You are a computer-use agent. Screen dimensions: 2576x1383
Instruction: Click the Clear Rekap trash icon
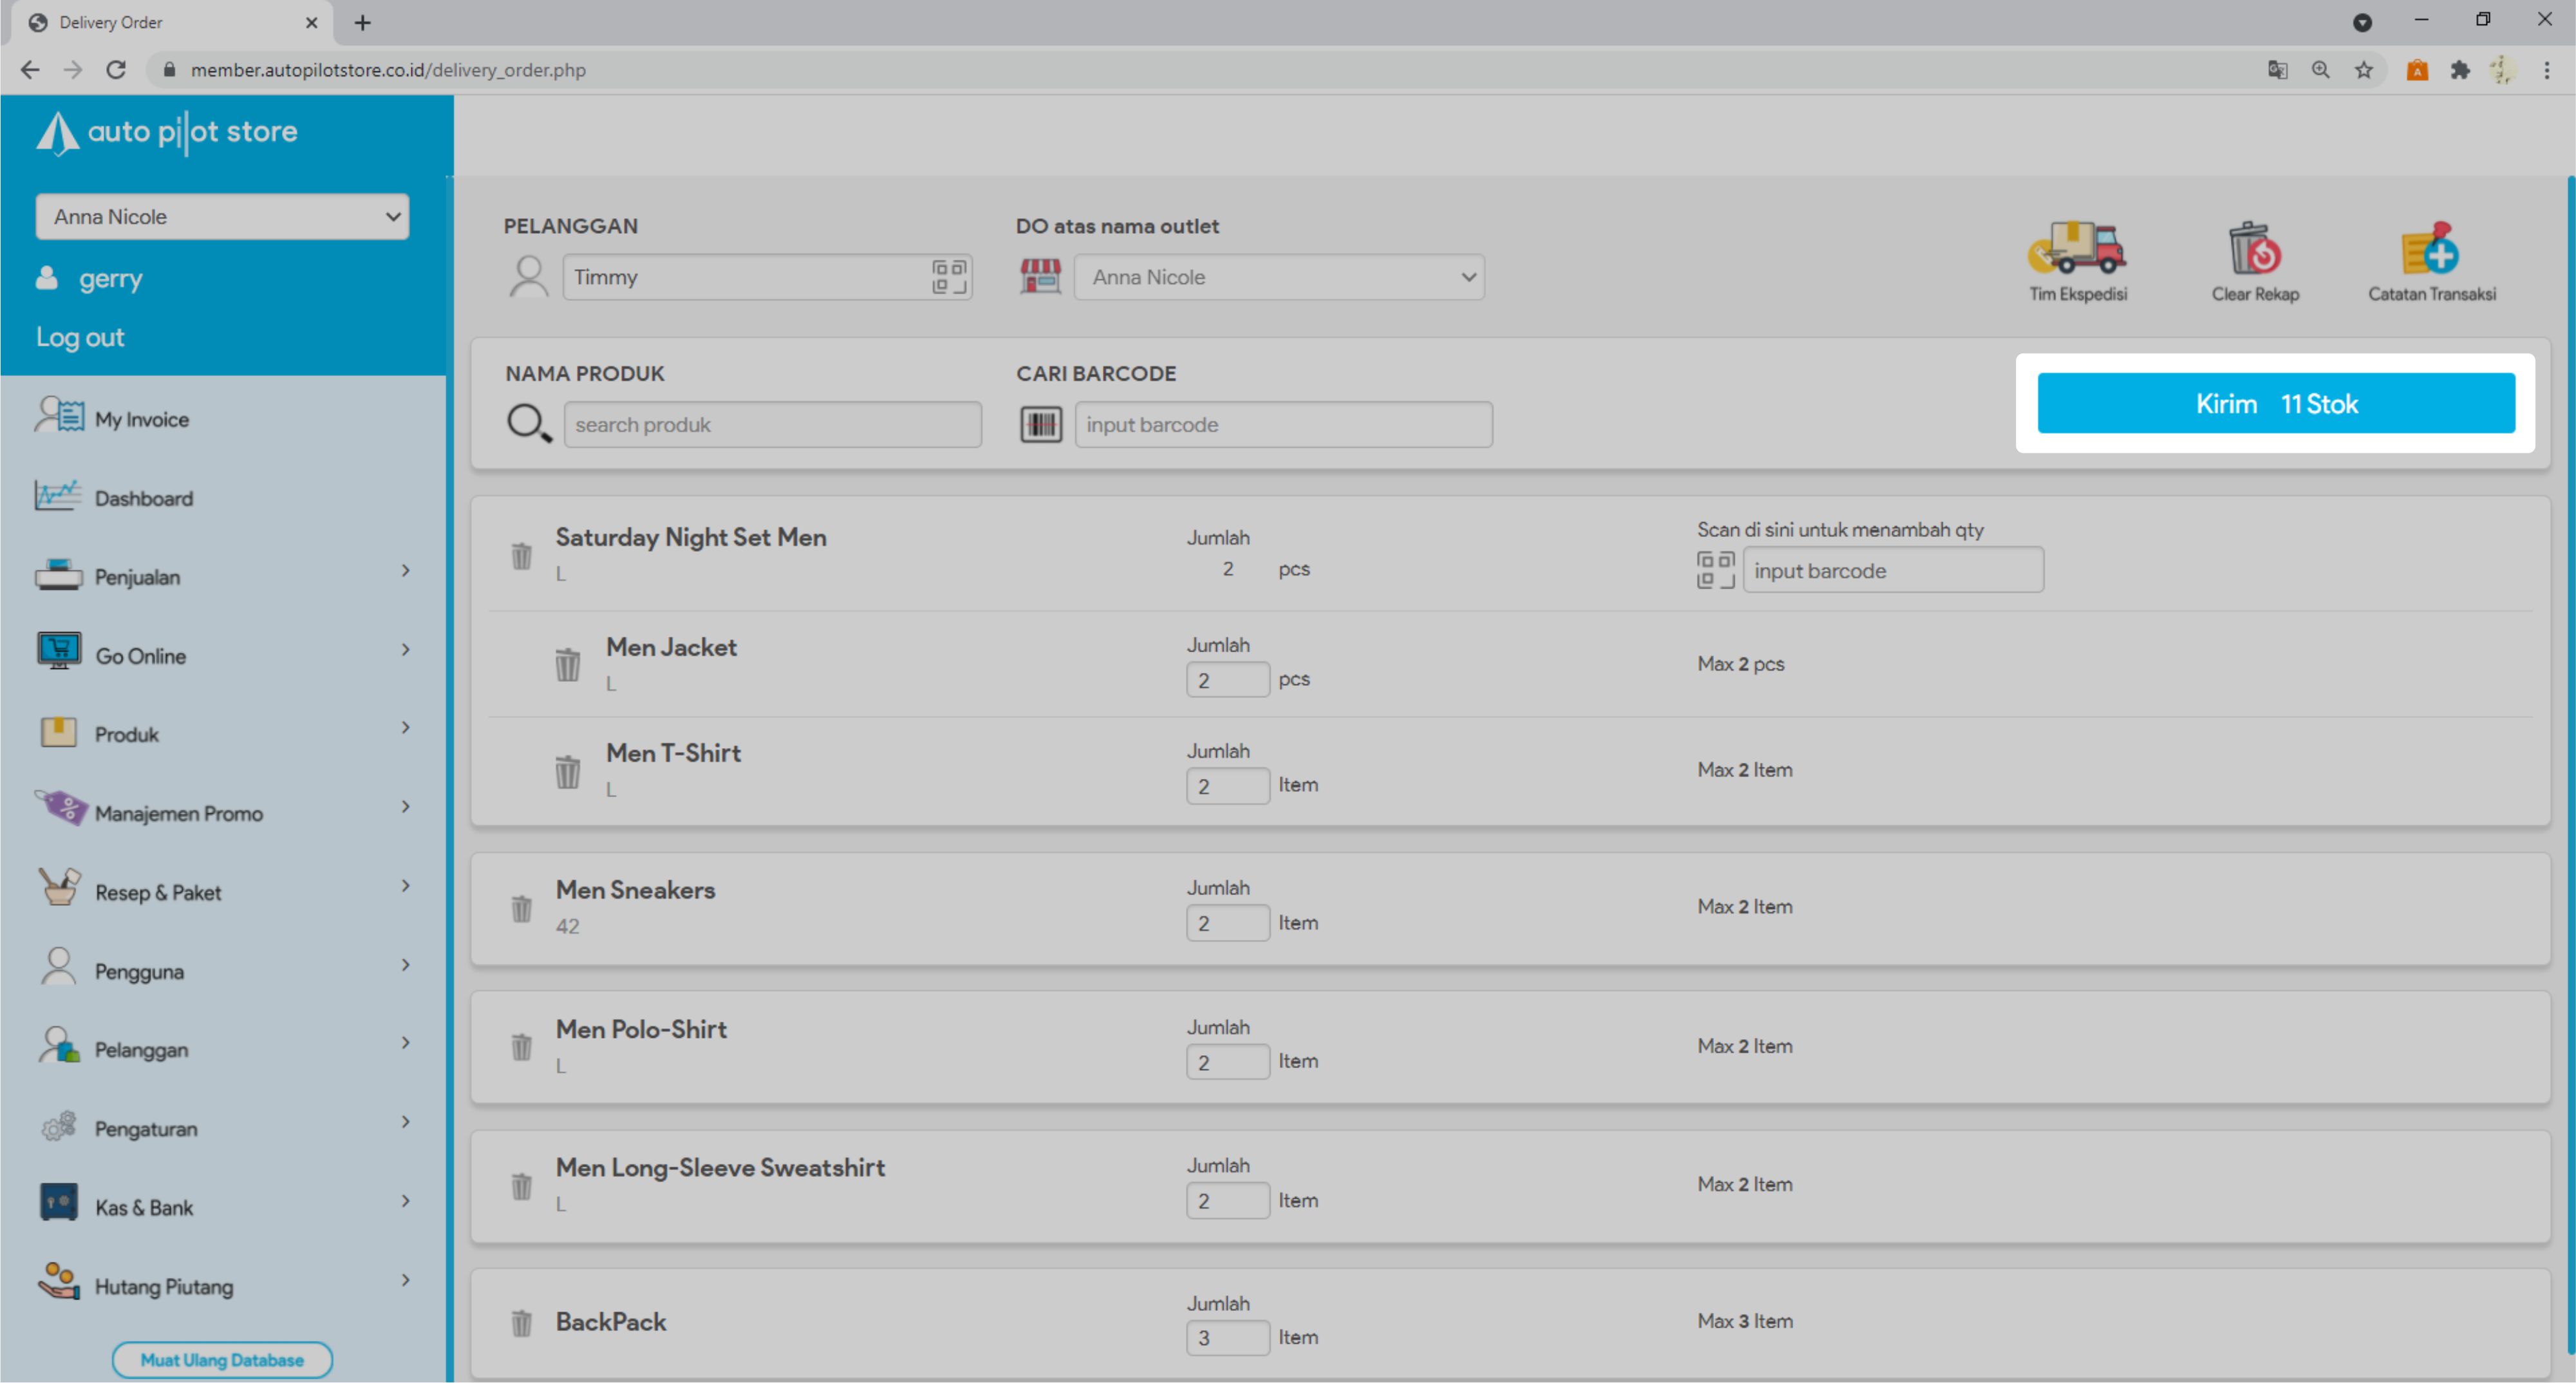2254,249
